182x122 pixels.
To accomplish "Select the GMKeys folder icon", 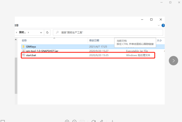I will 23,47.
